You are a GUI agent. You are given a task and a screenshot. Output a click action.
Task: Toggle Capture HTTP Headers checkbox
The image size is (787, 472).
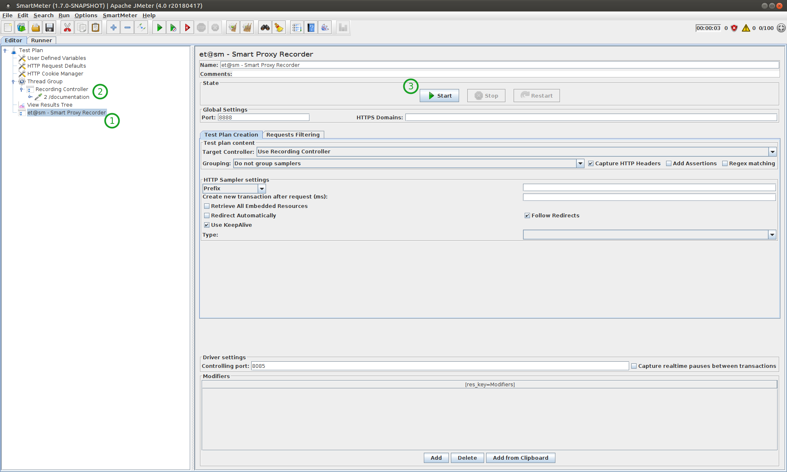click(x=591, y=164)
